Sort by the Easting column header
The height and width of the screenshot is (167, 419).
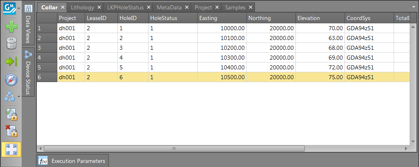[x=222, y=18]
